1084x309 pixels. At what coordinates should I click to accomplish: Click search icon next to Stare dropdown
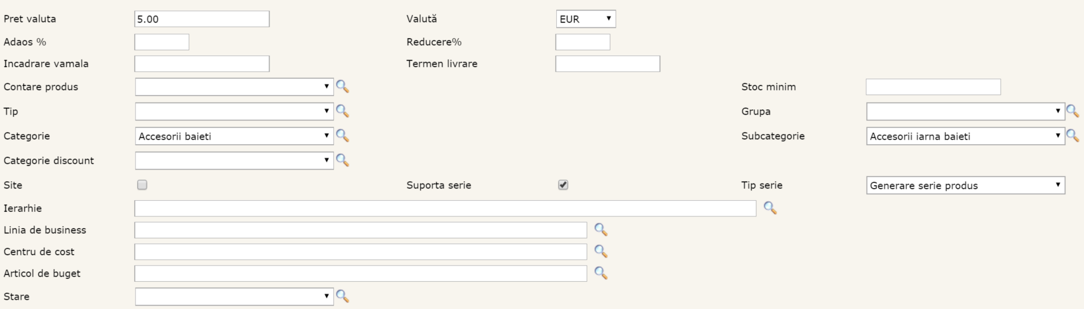343,296
